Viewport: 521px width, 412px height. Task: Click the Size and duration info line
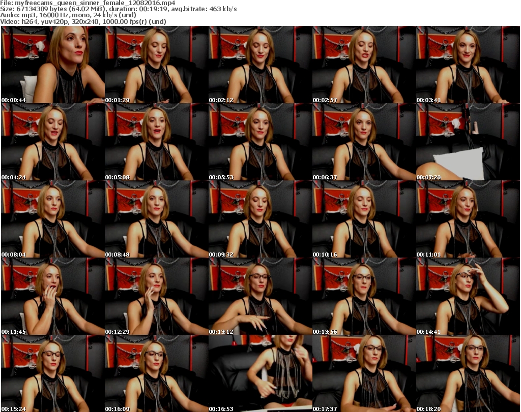click(x=118, y=9)
